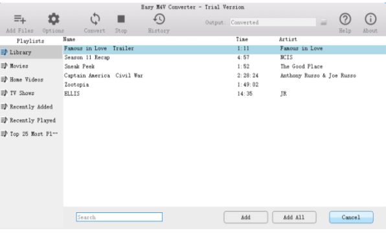Viewport: 386px width, 233px height.
Task: Open History clock icon
Action: point(159,19)
